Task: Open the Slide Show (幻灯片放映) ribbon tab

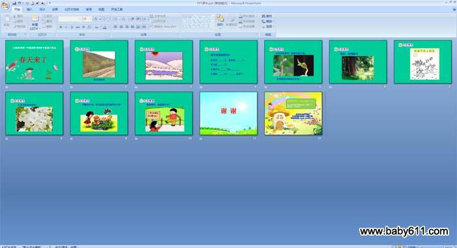Action: pyautogui.click(x=72, y=10)
